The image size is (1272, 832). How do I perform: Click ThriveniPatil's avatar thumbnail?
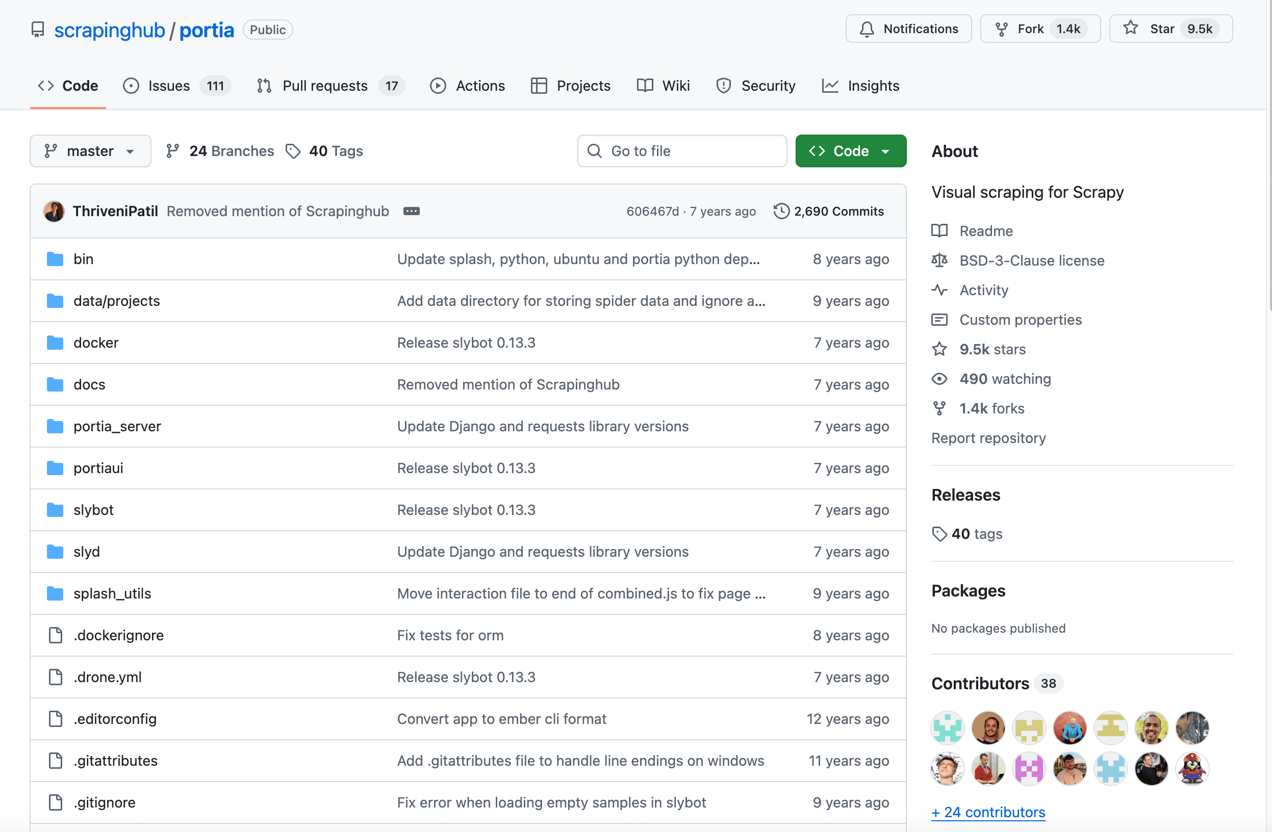[54, 211]
